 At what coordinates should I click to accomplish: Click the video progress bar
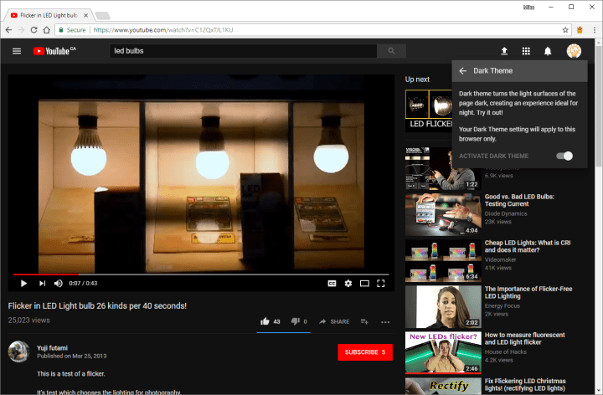(x=201, y=274)
